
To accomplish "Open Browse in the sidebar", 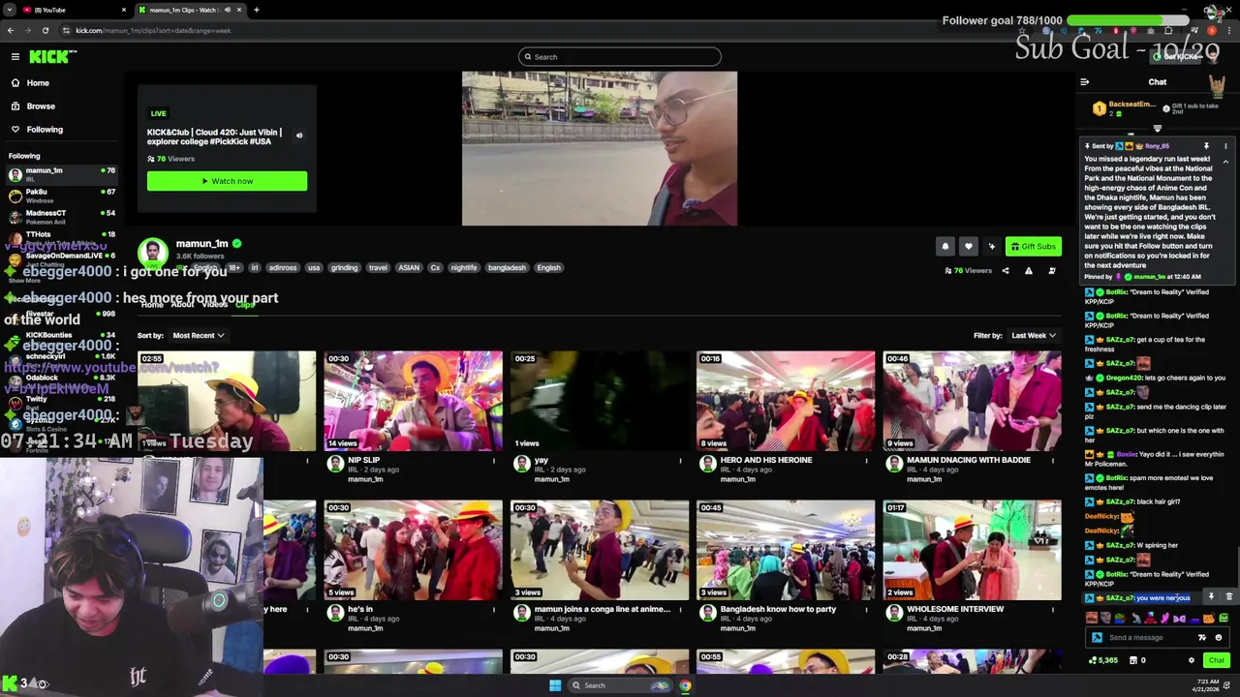I will point(41,106).
